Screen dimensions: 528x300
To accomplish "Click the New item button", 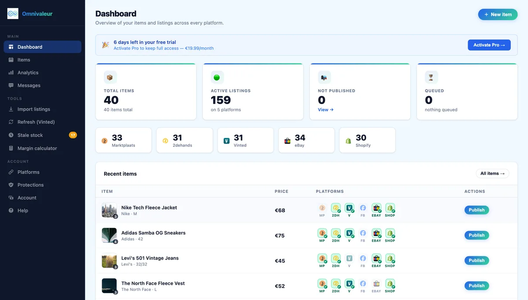I will coord(498,14).
